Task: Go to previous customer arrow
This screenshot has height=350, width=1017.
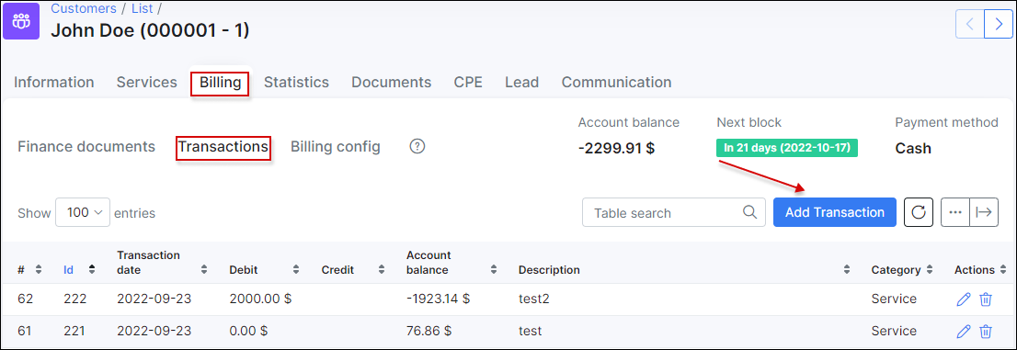Action: (x=970, y=25)
